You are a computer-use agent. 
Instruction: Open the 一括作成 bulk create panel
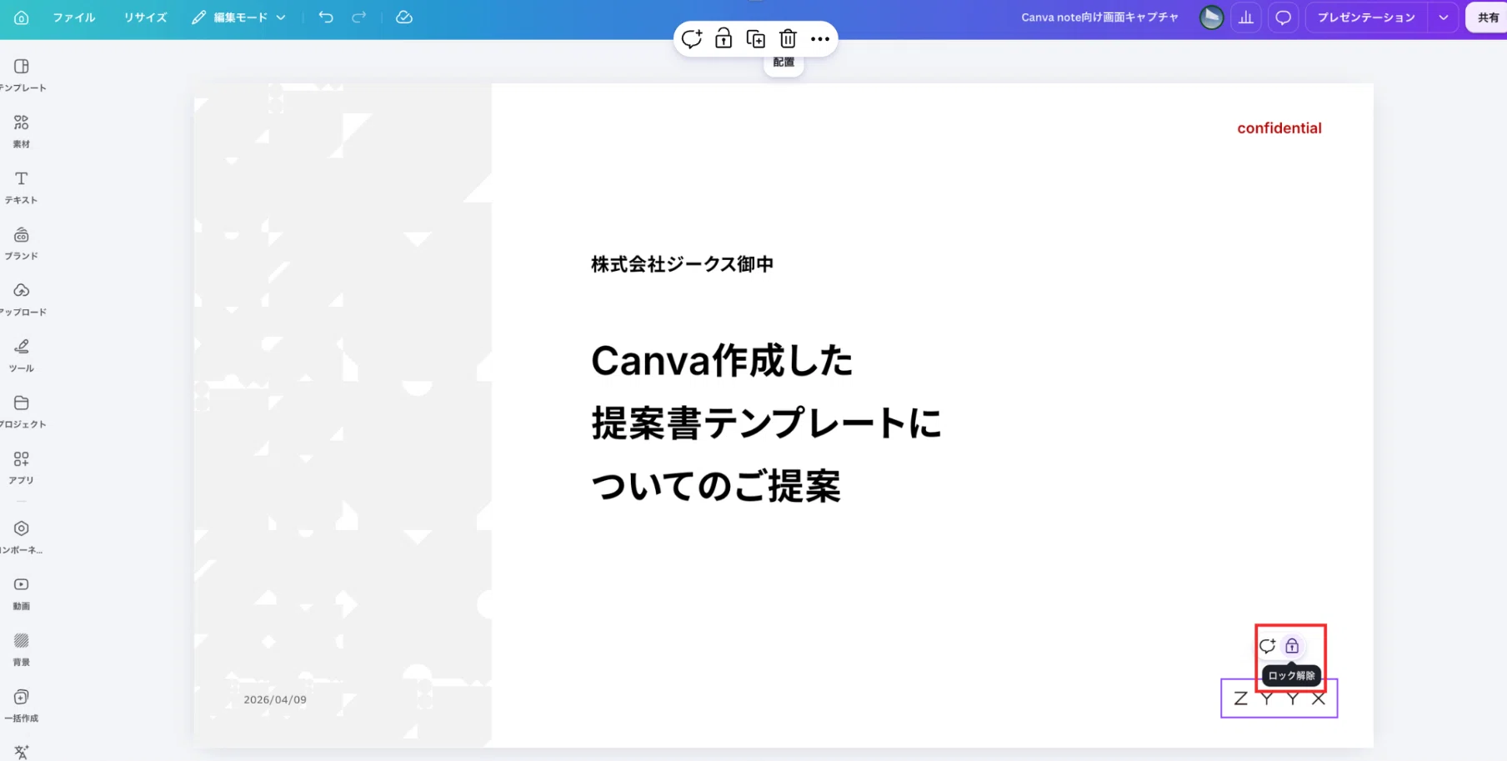22,705
